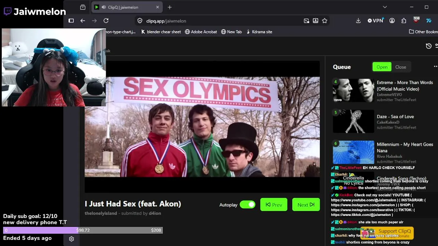438x246 pixels.
Task: Click queue title 'Millennium - My Heart Goes Nana'
Action: pyautogui.click(x=405, y=148)
